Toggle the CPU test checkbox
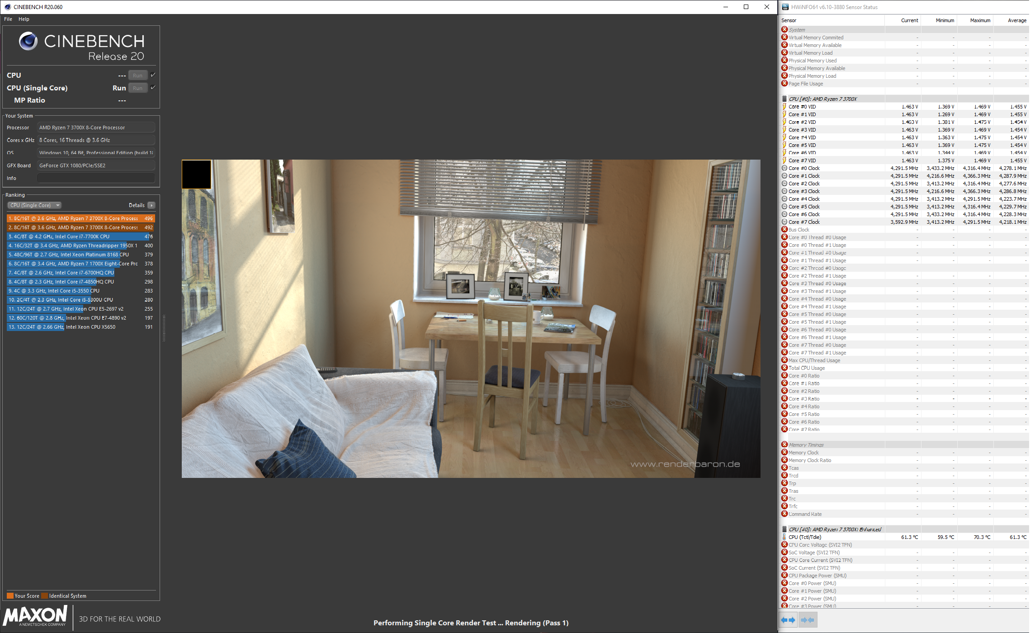The image size is (1030, 633). pyautogui.click(x=153, y=75)
